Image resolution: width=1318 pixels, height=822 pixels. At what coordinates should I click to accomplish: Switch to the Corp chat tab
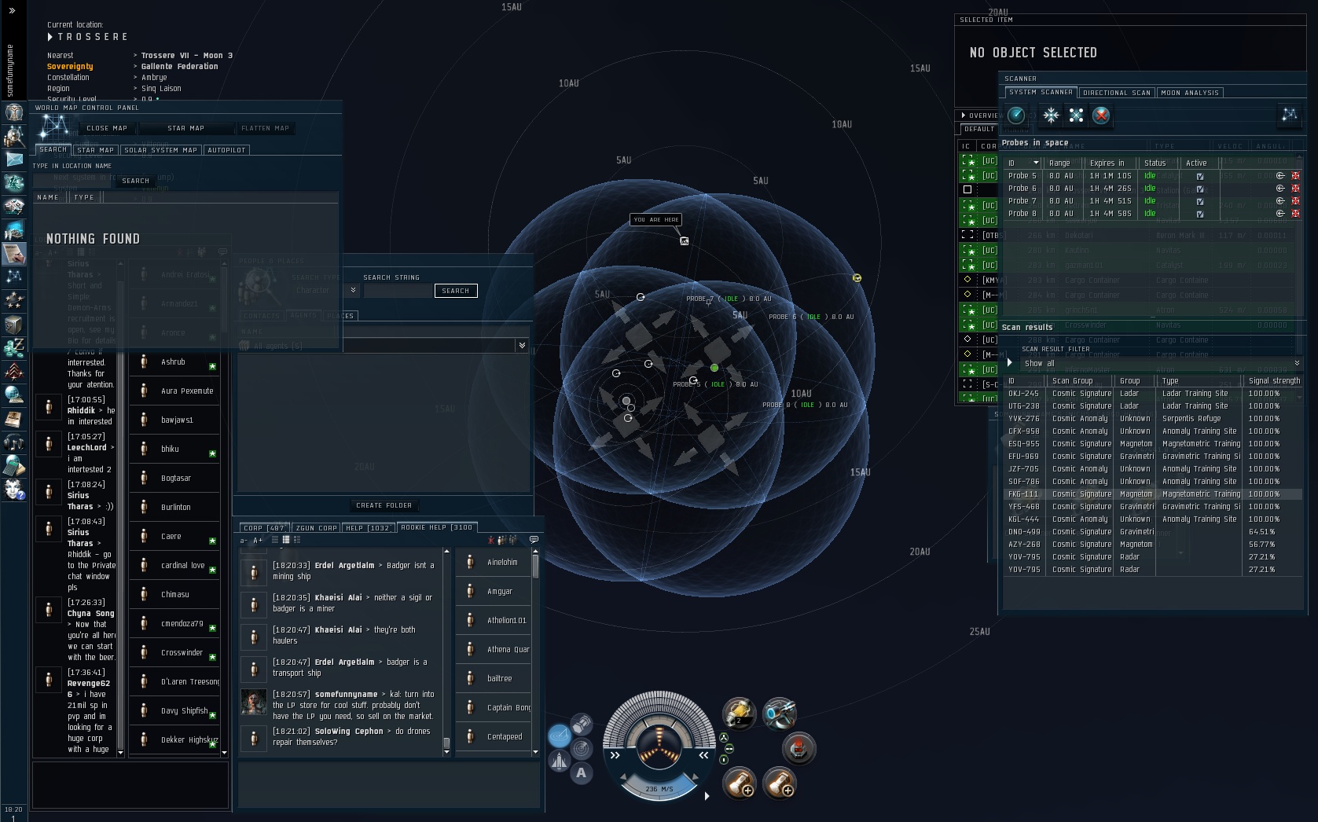[265, 528]
